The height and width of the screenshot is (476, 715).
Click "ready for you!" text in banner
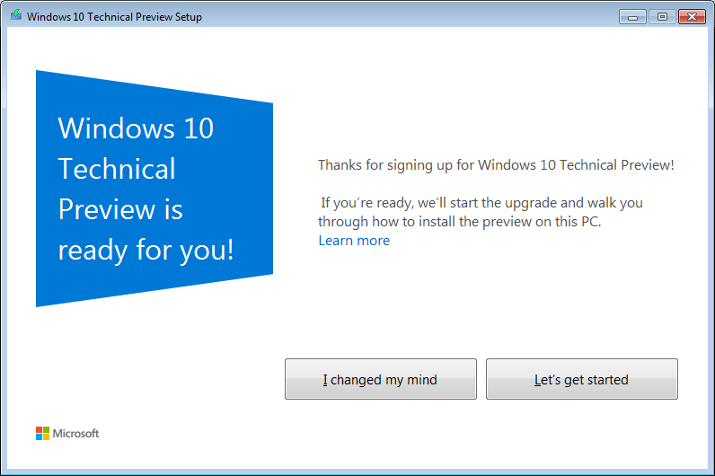146,250
